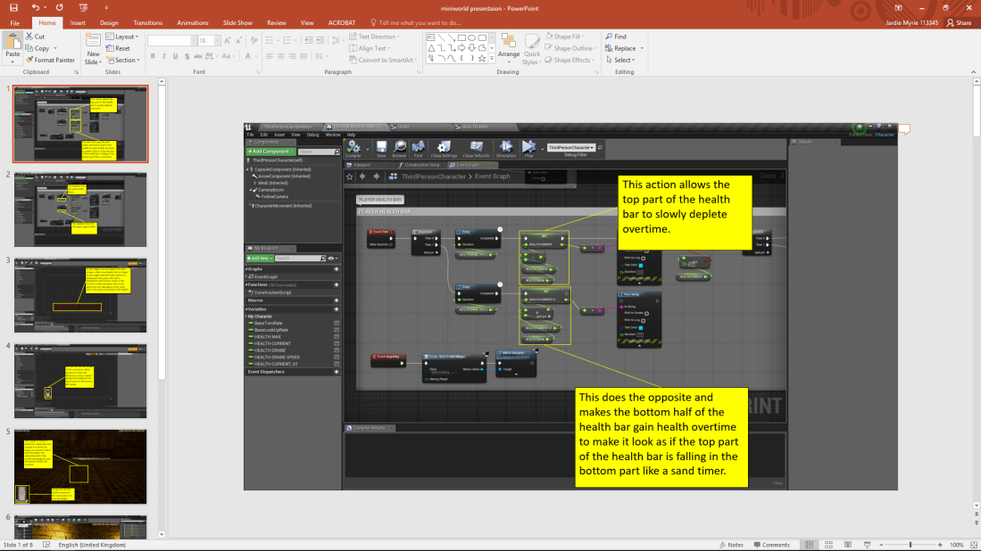Click the Save icon in quick access toolbar
The height and width of the screenshot is (551, 981).
(x=12, y=6)
